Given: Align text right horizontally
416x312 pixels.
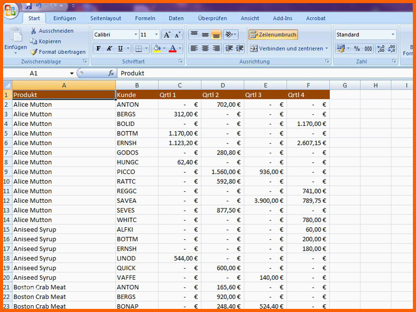Looking at the screenshot, I should tap(216, 48).
